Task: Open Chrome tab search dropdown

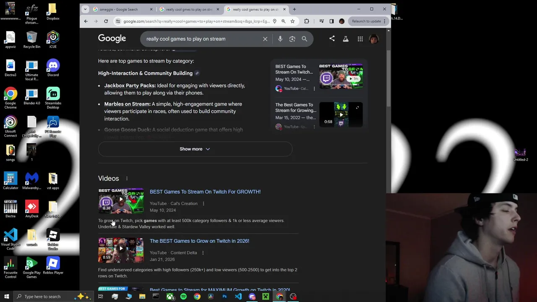Action: point(85,9)
